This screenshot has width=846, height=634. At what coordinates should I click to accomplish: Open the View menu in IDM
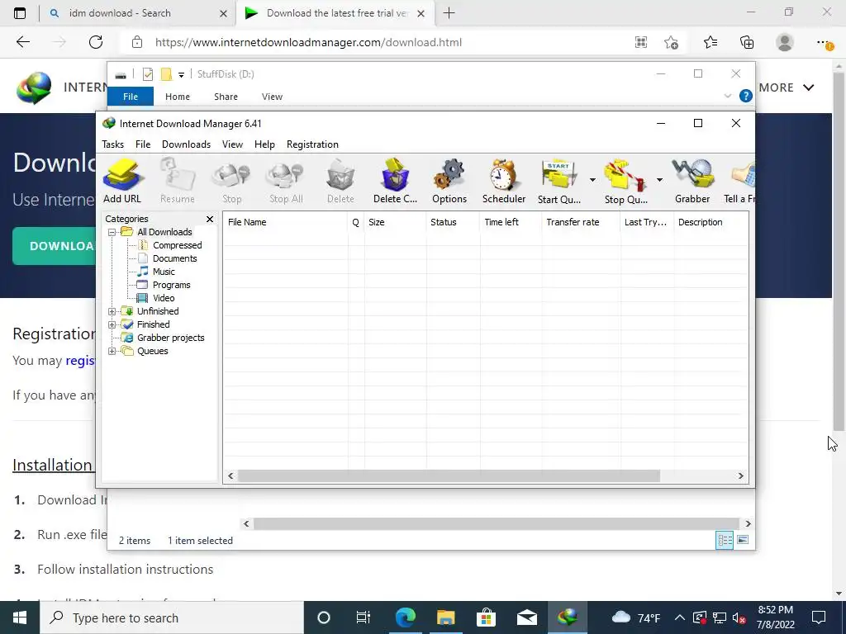(232, 144)
